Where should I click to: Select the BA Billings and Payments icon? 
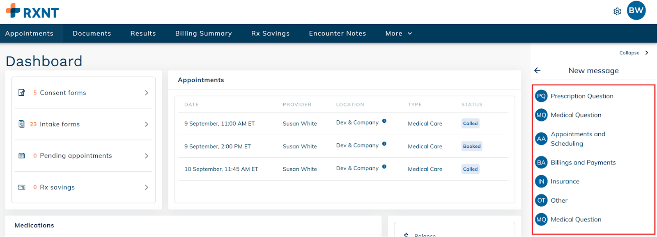(x=541, y=163)
